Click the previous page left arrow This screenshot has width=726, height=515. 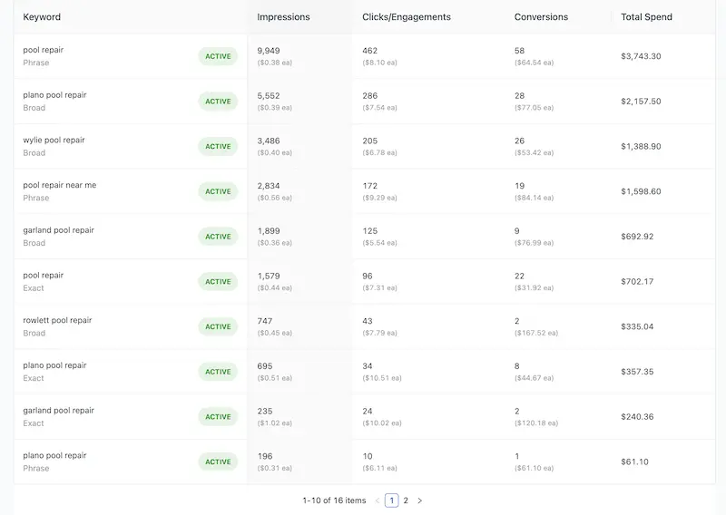(x=378, y=500)
